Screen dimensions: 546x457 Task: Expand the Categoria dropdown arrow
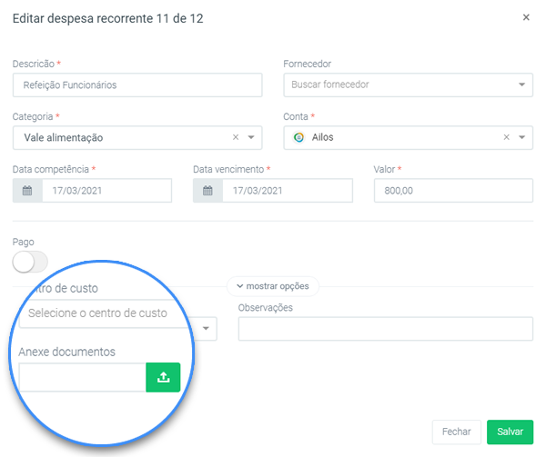pyautogui.click(x=251, y=137)
